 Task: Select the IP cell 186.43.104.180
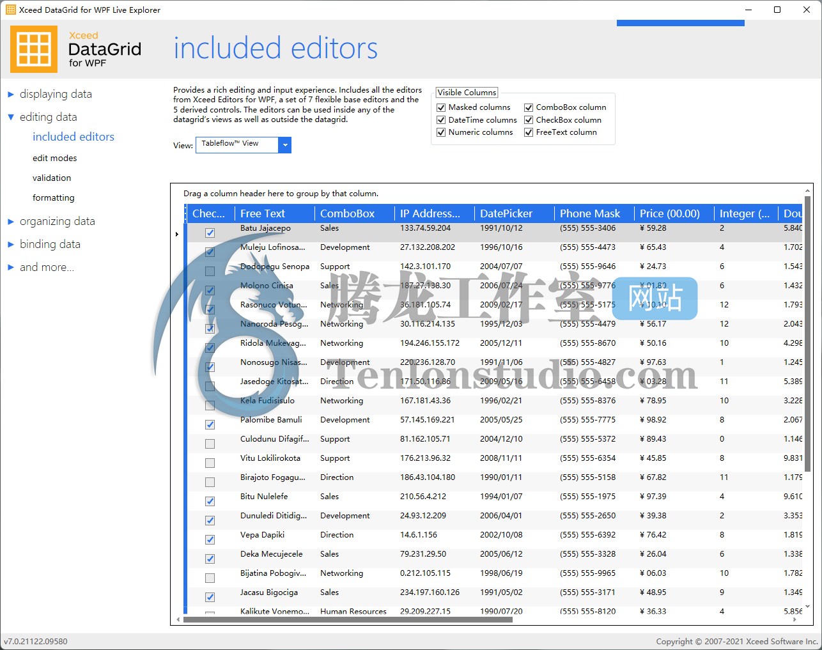[428, 477]
